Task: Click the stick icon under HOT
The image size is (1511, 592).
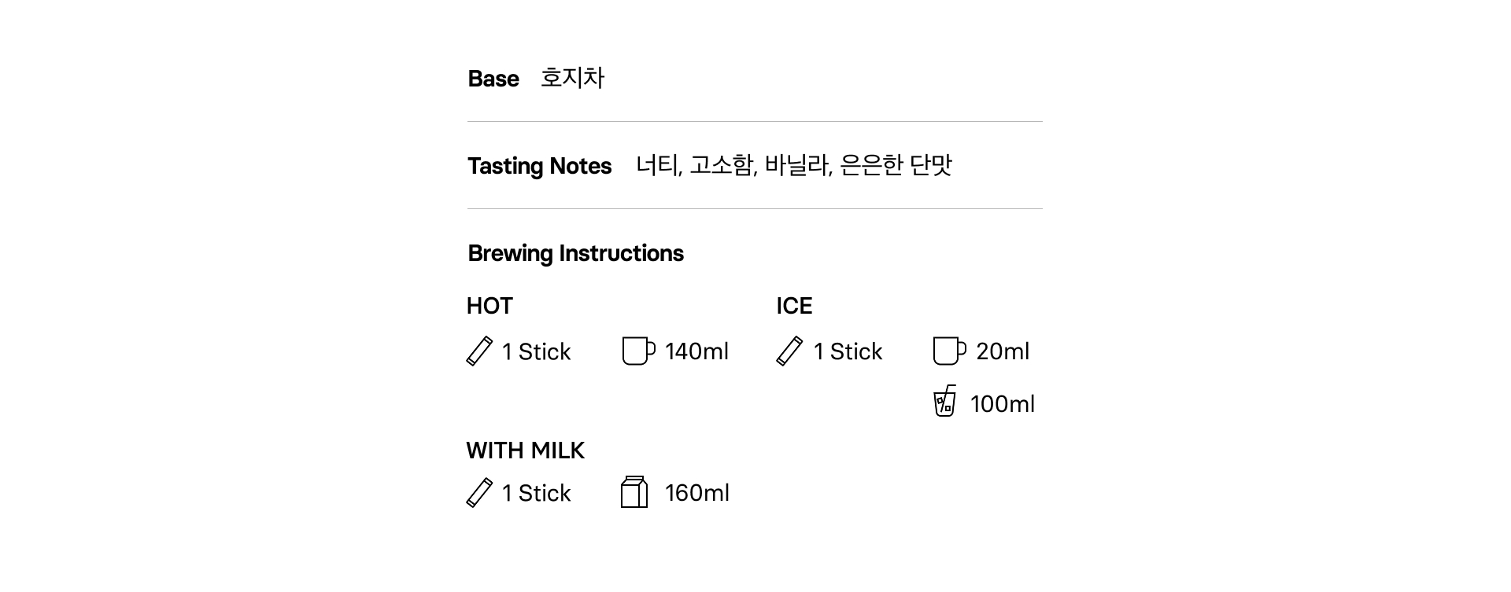Action: pos(479,351)
